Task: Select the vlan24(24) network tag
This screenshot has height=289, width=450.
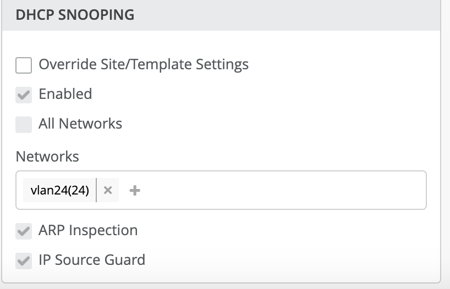Action: click(x=59, y=190)
